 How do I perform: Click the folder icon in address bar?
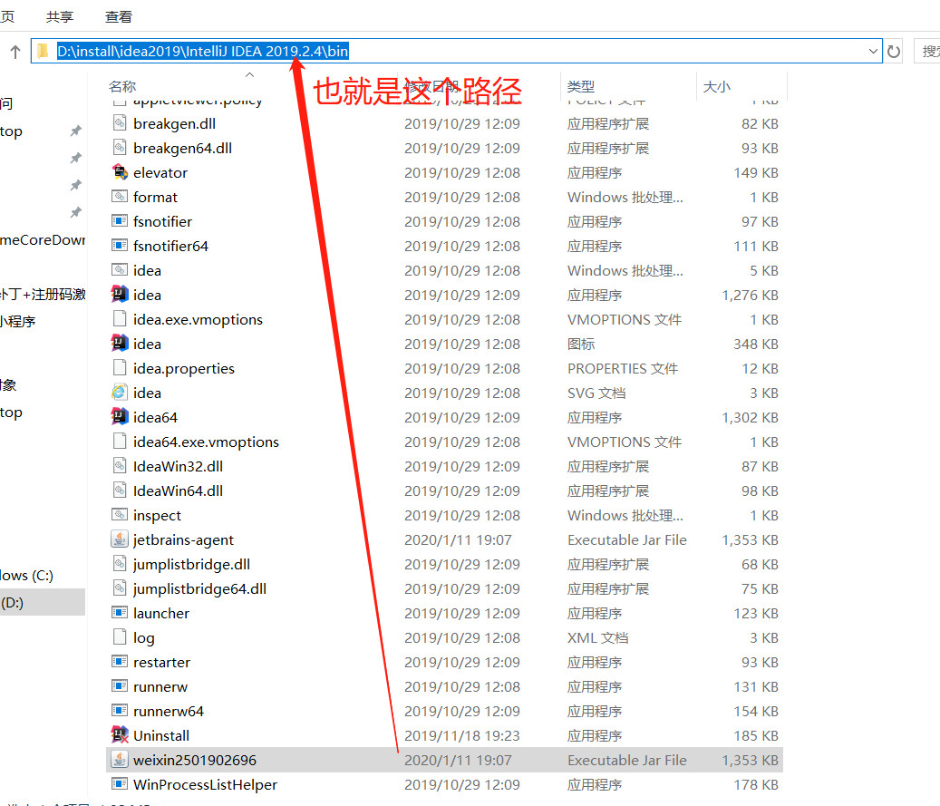43,51
